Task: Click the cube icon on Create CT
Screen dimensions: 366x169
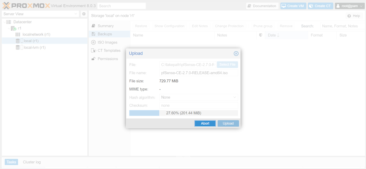Action: (311, 6)
